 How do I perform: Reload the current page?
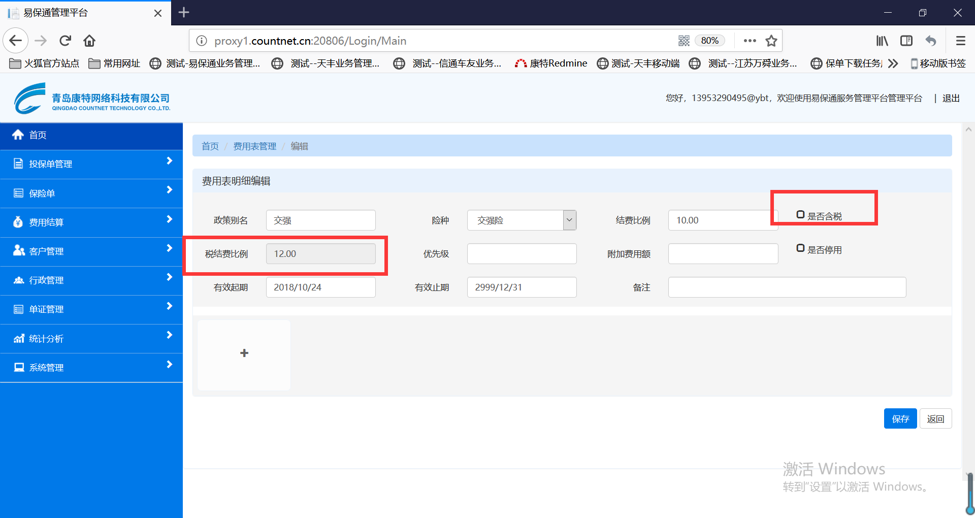click(65, 41)
